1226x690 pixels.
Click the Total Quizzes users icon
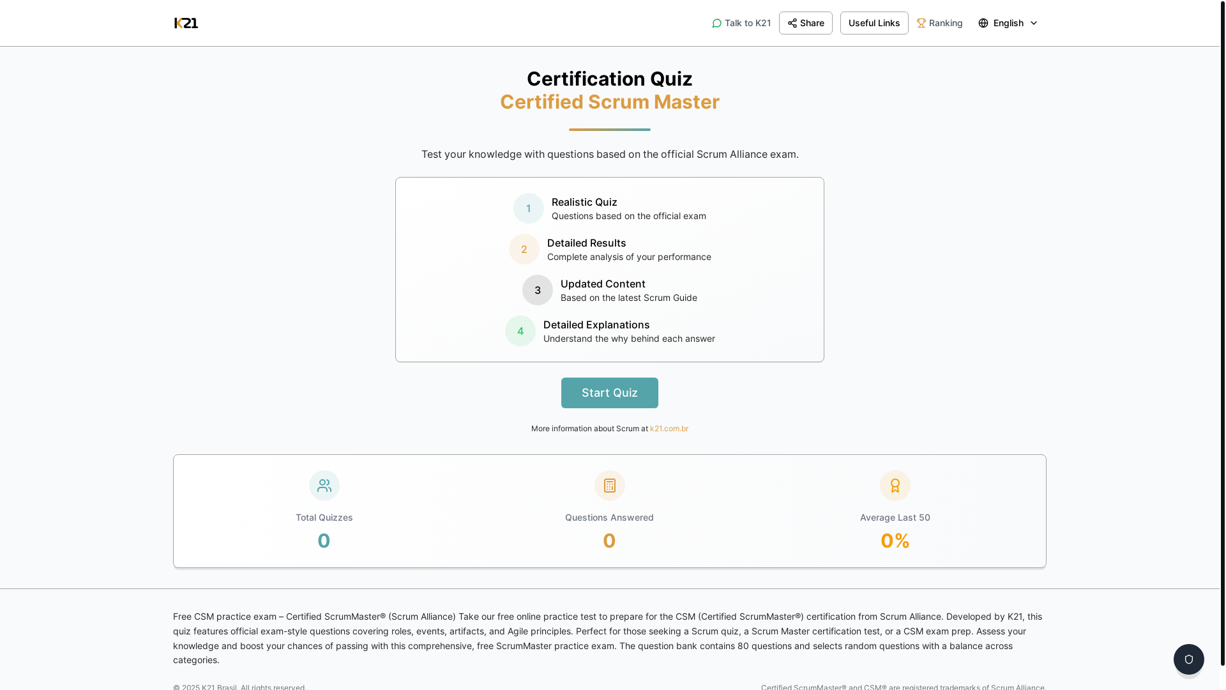324,486
